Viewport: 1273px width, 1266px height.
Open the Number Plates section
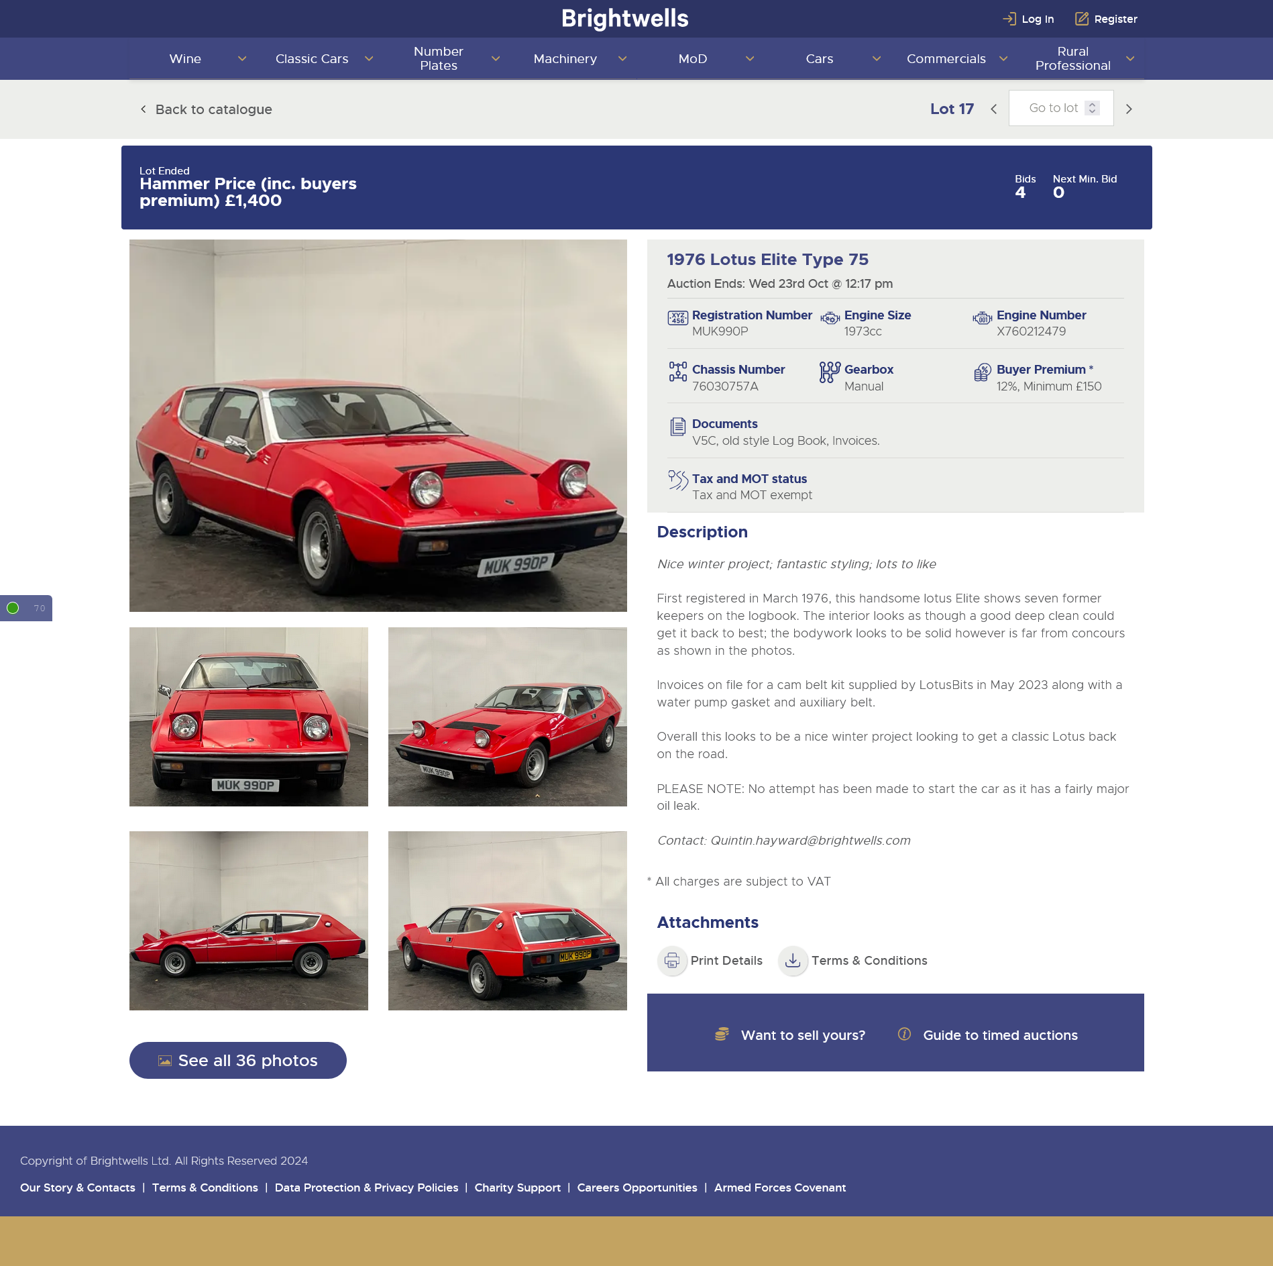click(439, 58)
